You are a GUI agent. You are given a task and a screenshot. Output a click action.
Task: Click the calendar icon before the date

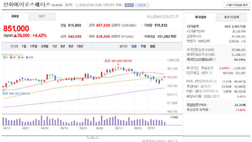[77, 5]
